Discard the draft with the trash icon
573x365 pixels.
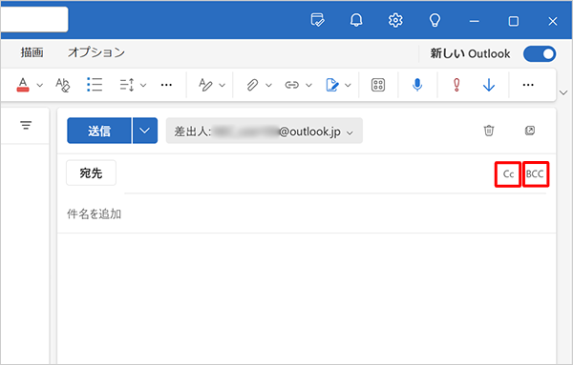(x=489, y=131)
